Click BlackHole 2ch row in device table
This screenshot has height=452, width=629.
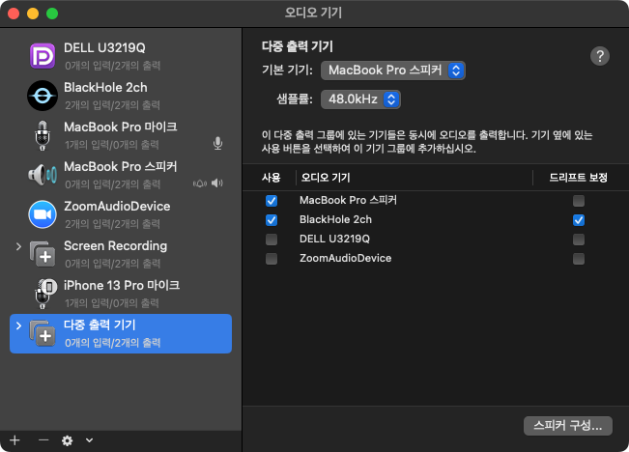[x=436, y=220]
